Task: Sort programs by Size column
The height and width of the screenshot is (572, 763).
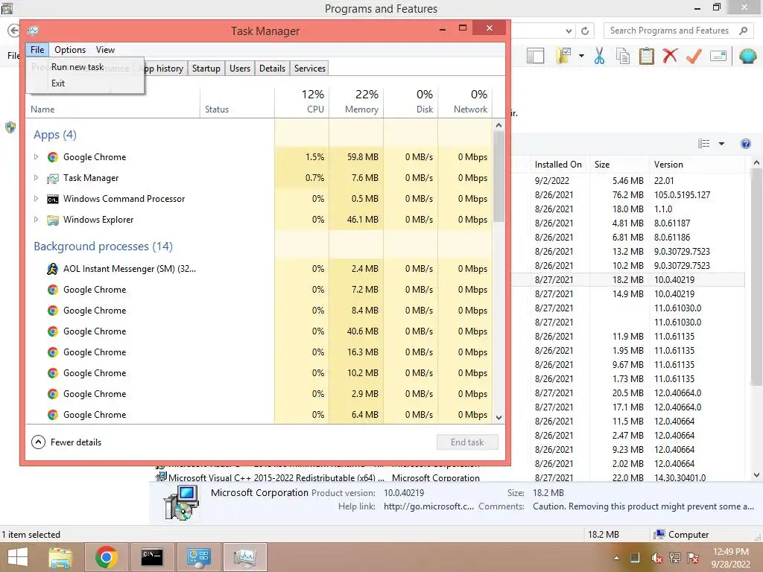Action: click(x=619, y=165)
